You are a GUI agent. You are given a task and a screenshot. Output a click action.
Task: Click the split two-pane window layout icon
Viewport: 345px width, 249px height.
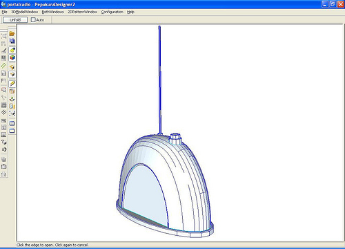click(12, 123)
